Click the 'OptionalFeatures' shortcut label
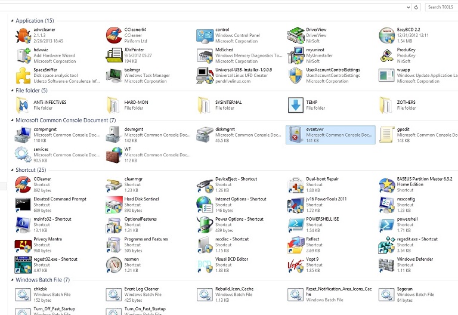The height and width of the screenshot is (315, 458). coord(141,219)
